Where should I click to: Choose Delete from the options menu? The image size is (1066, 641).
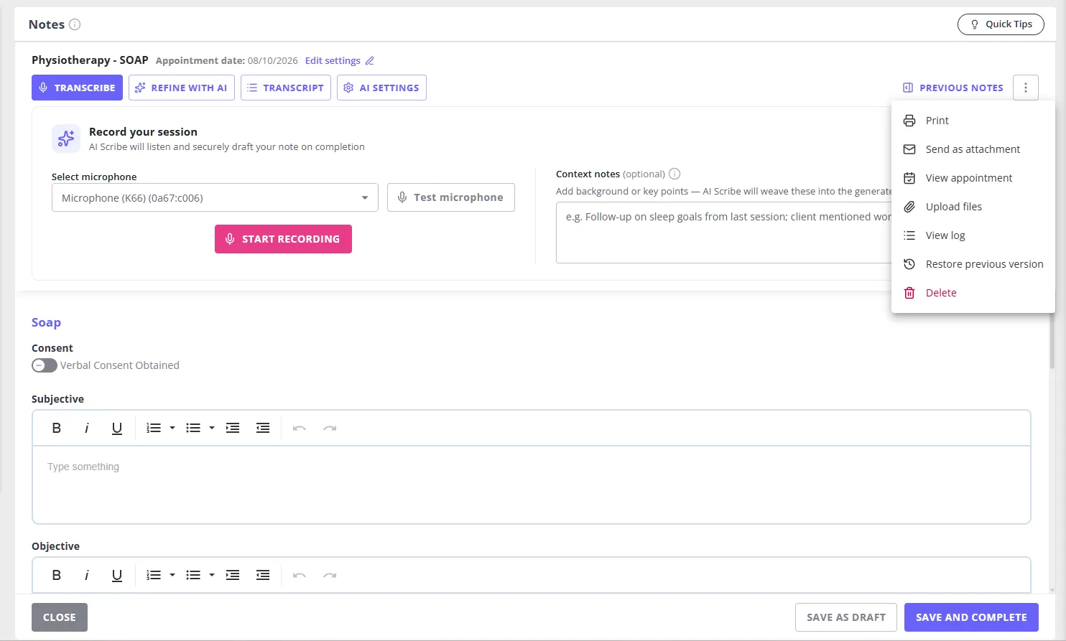pyautogui.click(x=973, y=293)
